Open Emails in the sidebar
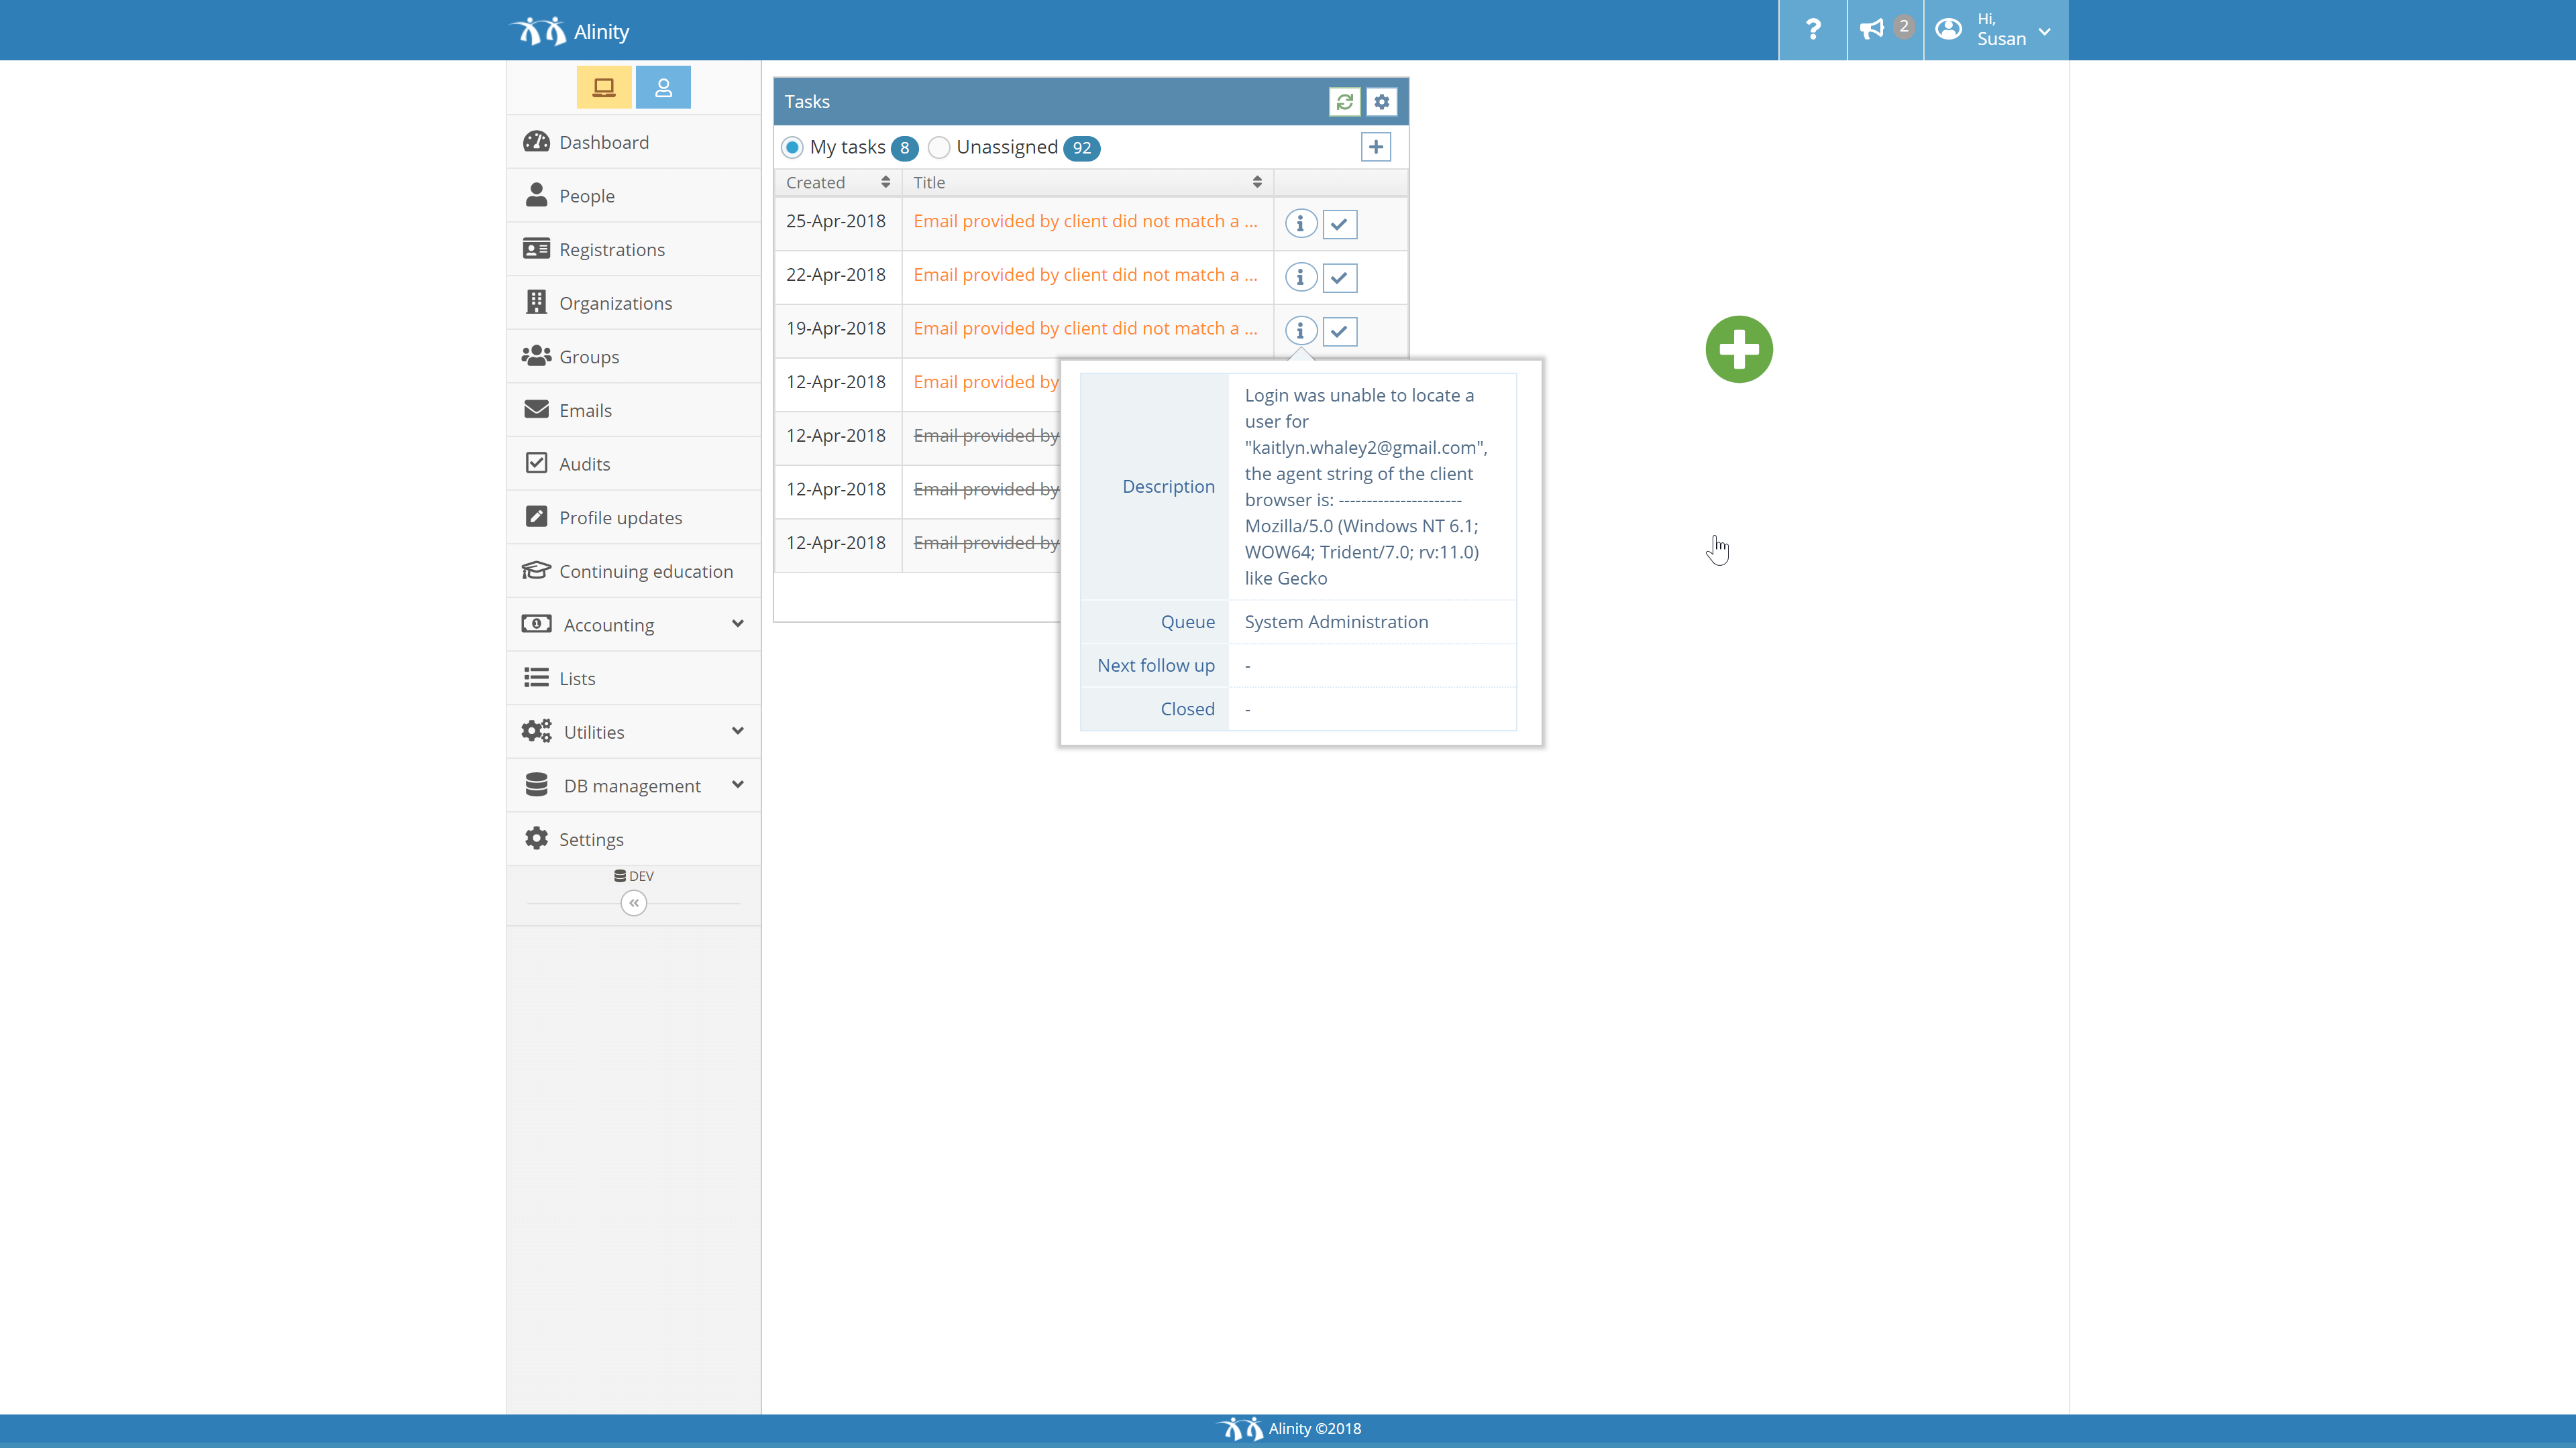Image resolution: width=2576 pixels, height=1448 pixels. (x=633, y=411)
